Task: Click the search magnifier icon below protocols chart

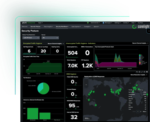Action: click(x=137, y=72)
